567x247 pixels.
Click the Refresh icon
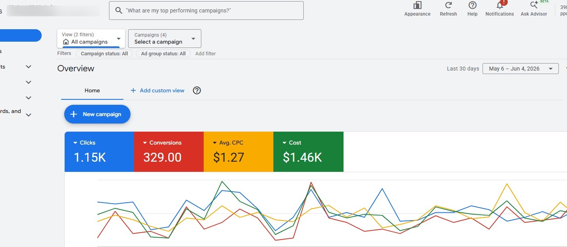pyautogui.click(x=448, y=5)
